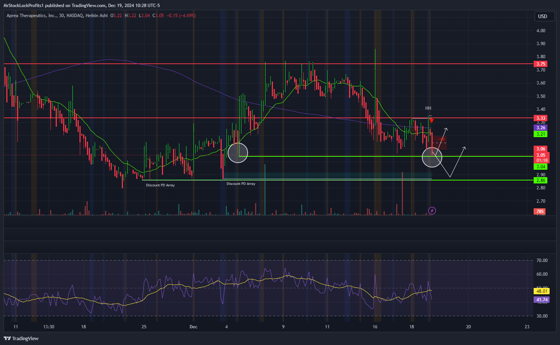Viewport: 560px width, 345px height.
Task: Click the green 3.04 price axis label
Action: (x=541, y=167)
